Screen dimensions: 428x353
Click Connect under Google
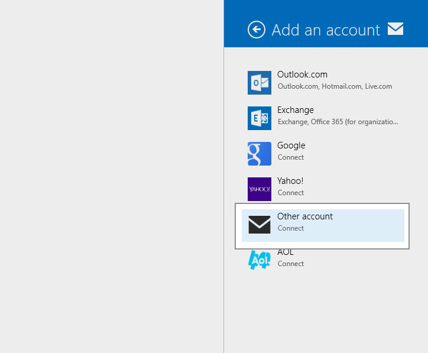(291, 157)
